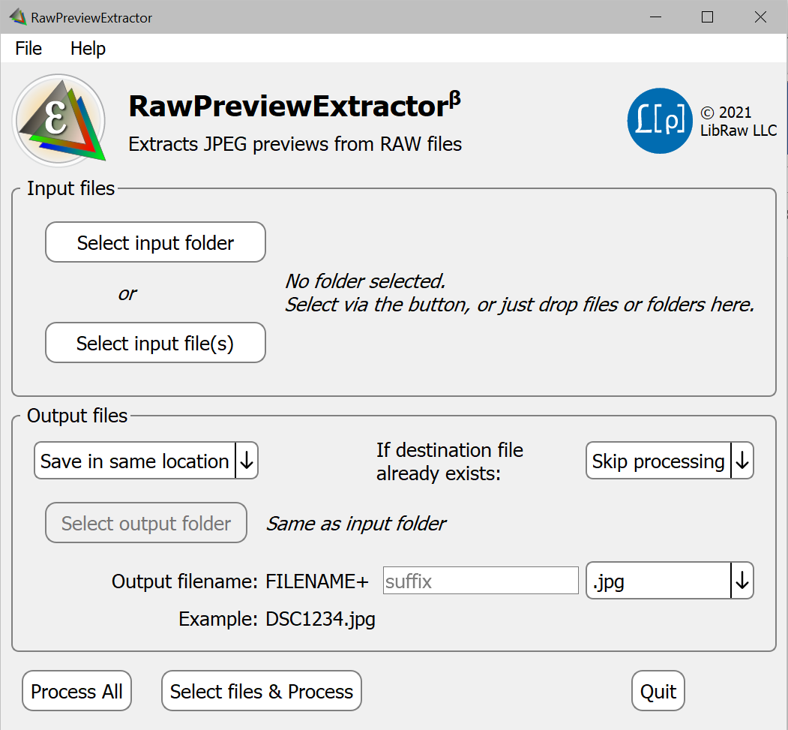Hit the Quit button

tap(658, 691)
